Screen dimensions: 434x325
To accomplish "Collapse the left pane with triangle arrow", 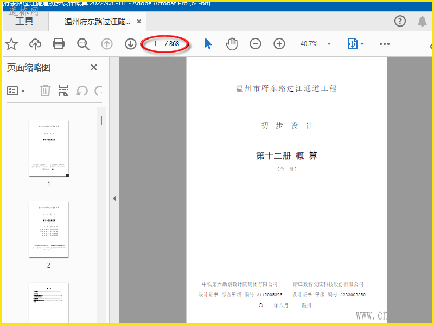I will click(114, 198).
